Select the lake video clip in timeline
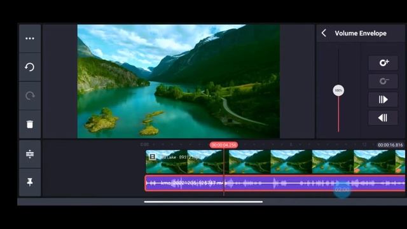 click(275, 162)
